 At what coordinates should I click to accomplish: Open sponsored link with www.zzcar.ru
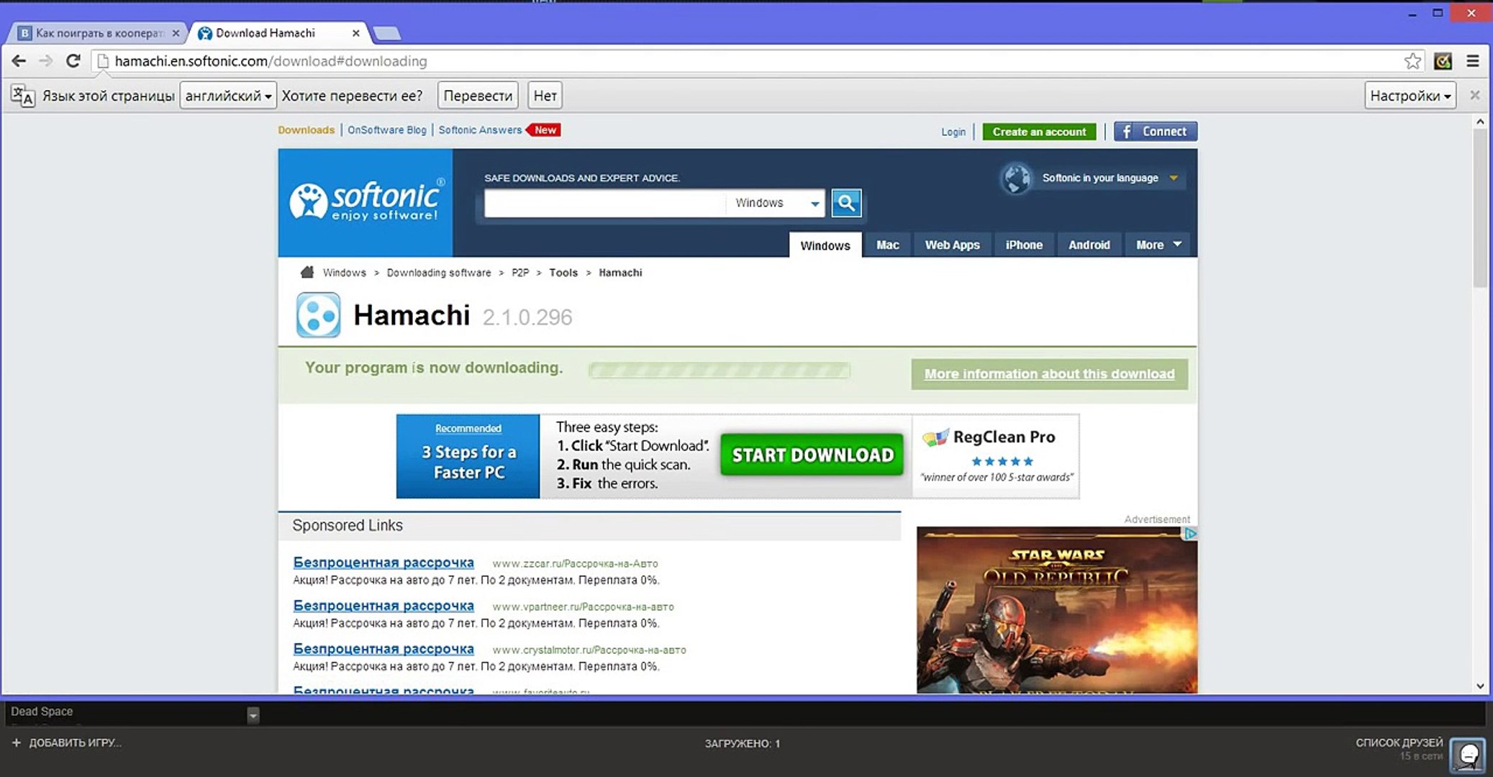tap(384, 563)
